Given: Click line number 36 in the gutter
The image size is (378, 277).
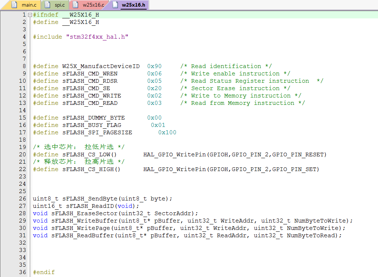Looking at the screenshot, I should pyautogui.click(x=22, y=272).
